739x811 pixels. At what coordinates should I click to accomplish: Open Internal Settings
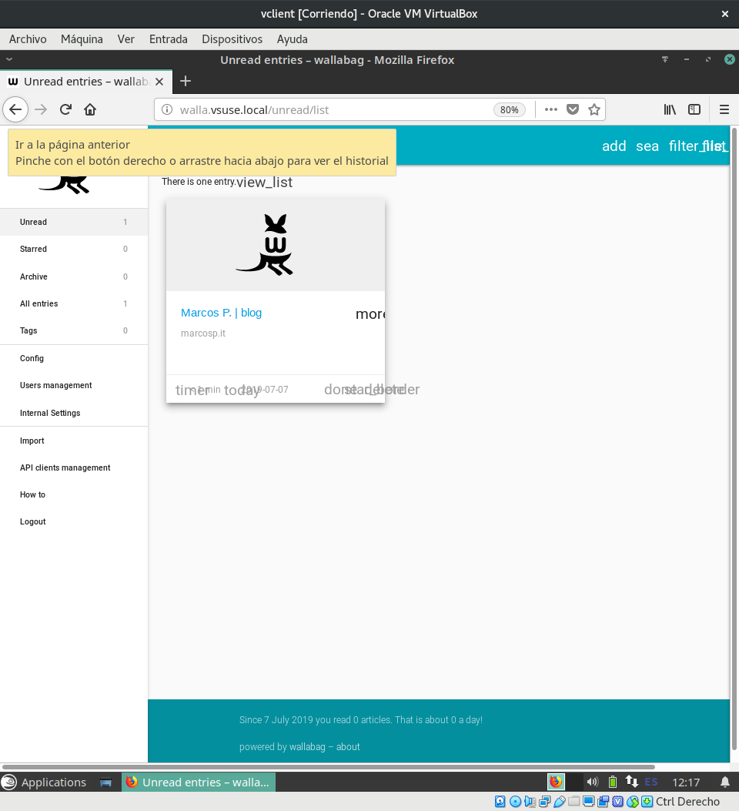[x=74, y=413]
